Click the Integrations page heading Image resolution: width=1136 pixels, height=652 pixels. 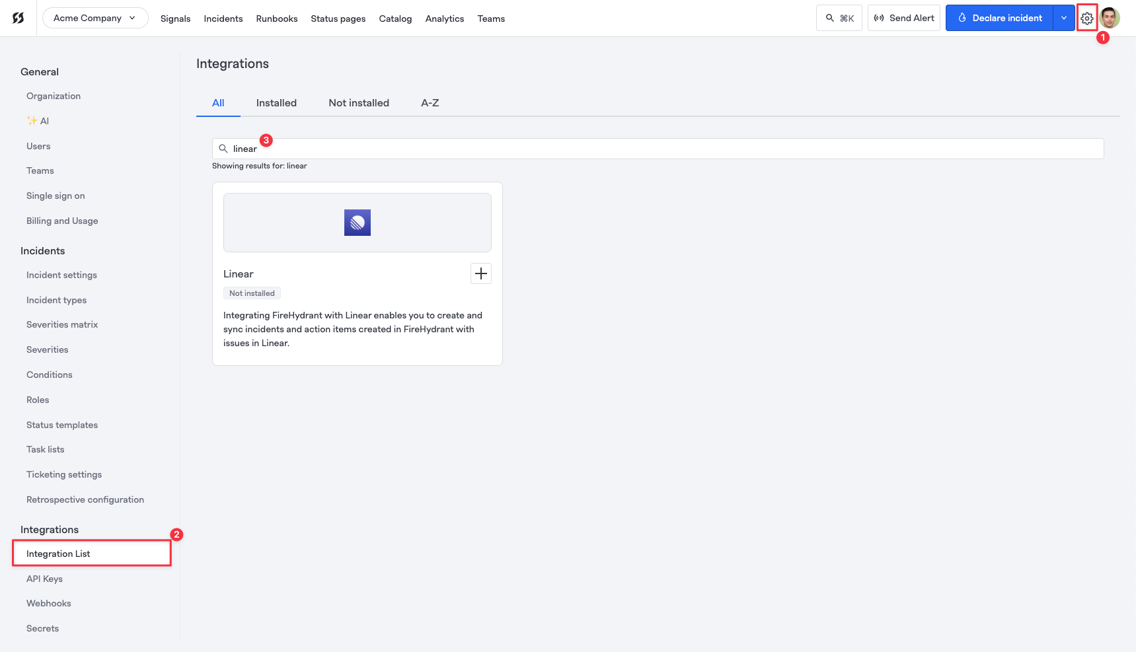(x=233, y=63)
